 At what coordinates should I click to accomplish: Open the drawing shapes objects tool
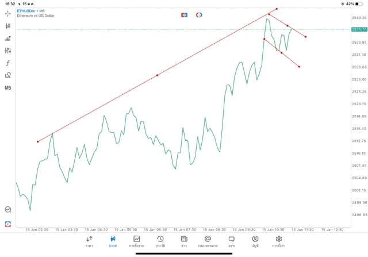tap(8, 75)
